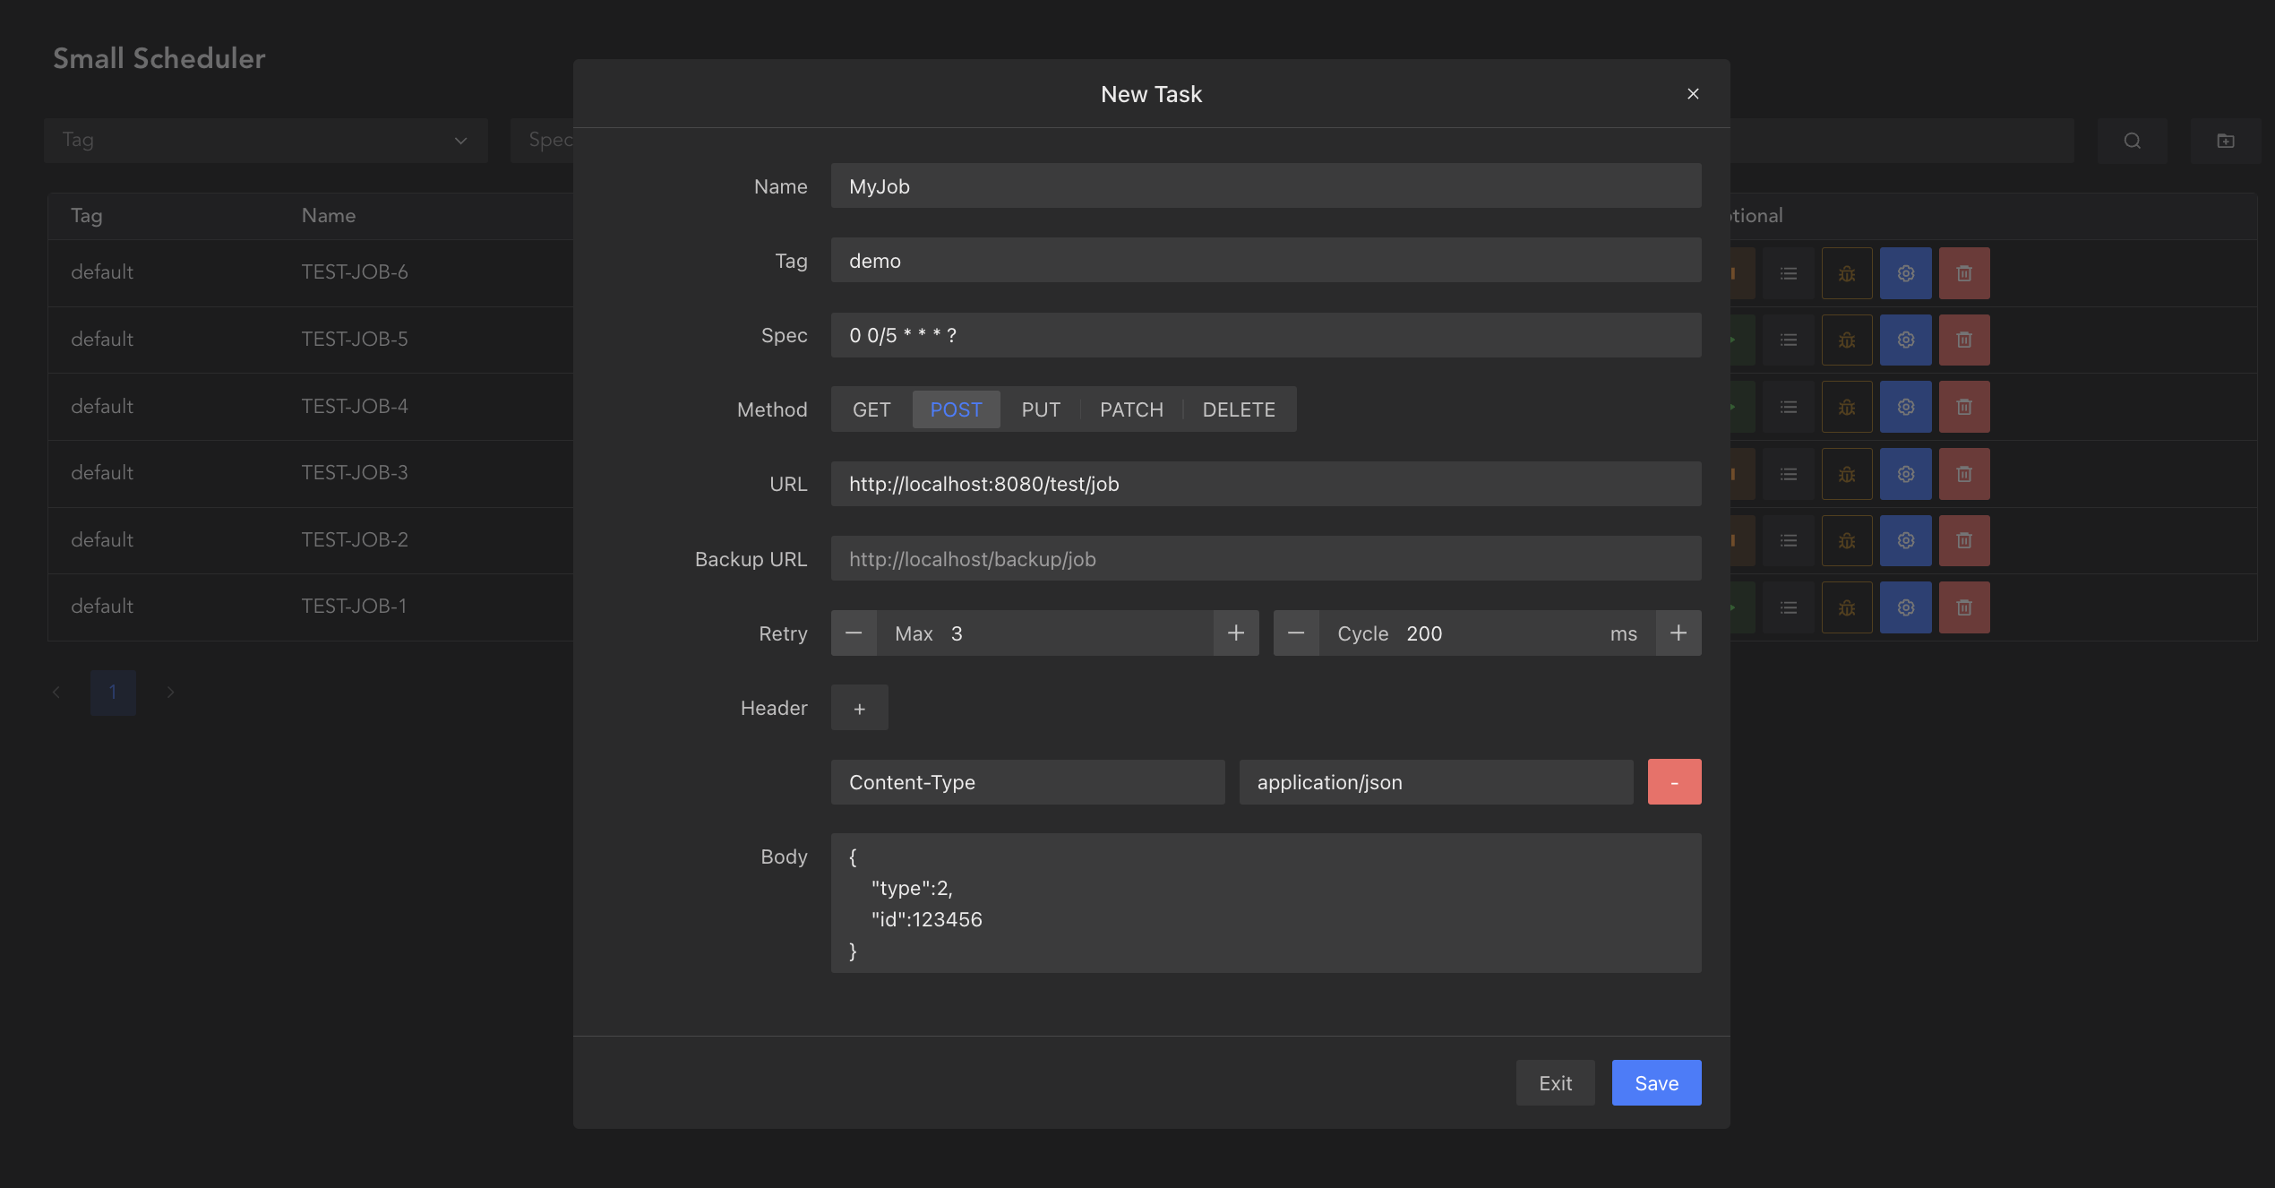Select the DELETE method

click(x=1239, y=409)
